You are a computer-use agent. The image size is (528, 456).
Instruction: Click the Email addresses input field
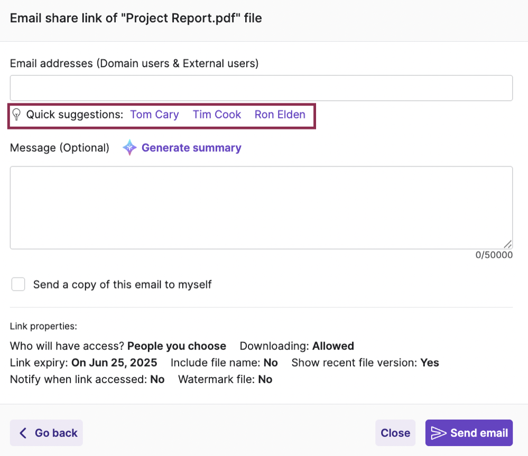(261, 87)
